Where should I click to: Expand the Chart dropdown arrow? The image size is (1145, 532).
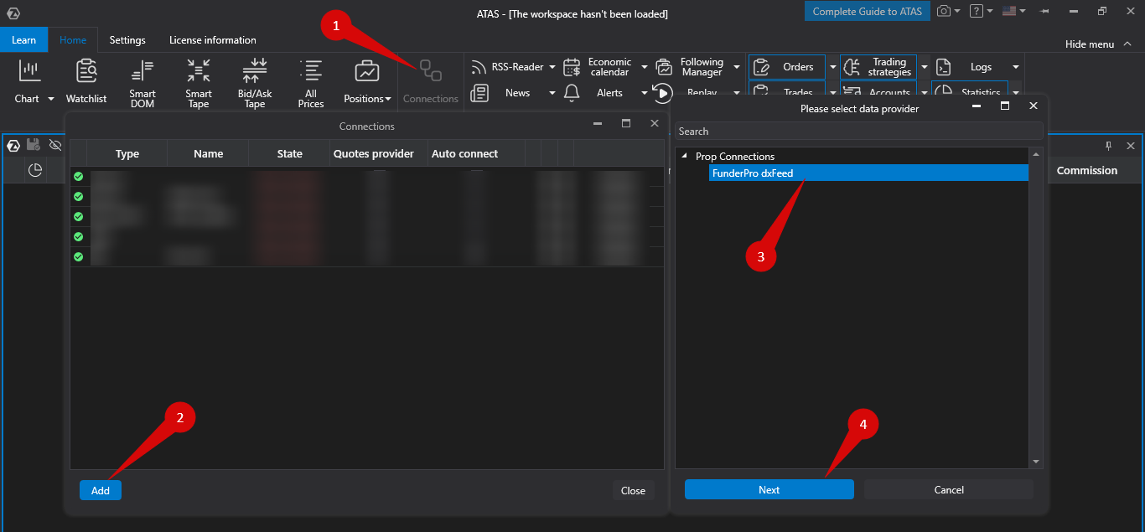(50, 99)
